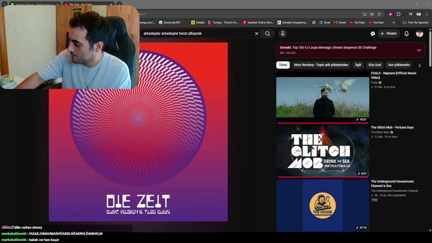The height and width of the screenshot is (243, 432).
Task: Click the YouTube search magnifier button
Action: point(268,33)
